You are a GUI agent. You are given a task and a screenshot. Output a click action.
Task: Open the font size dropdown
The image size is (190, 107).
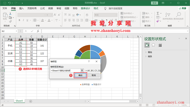tap(52, 15)
